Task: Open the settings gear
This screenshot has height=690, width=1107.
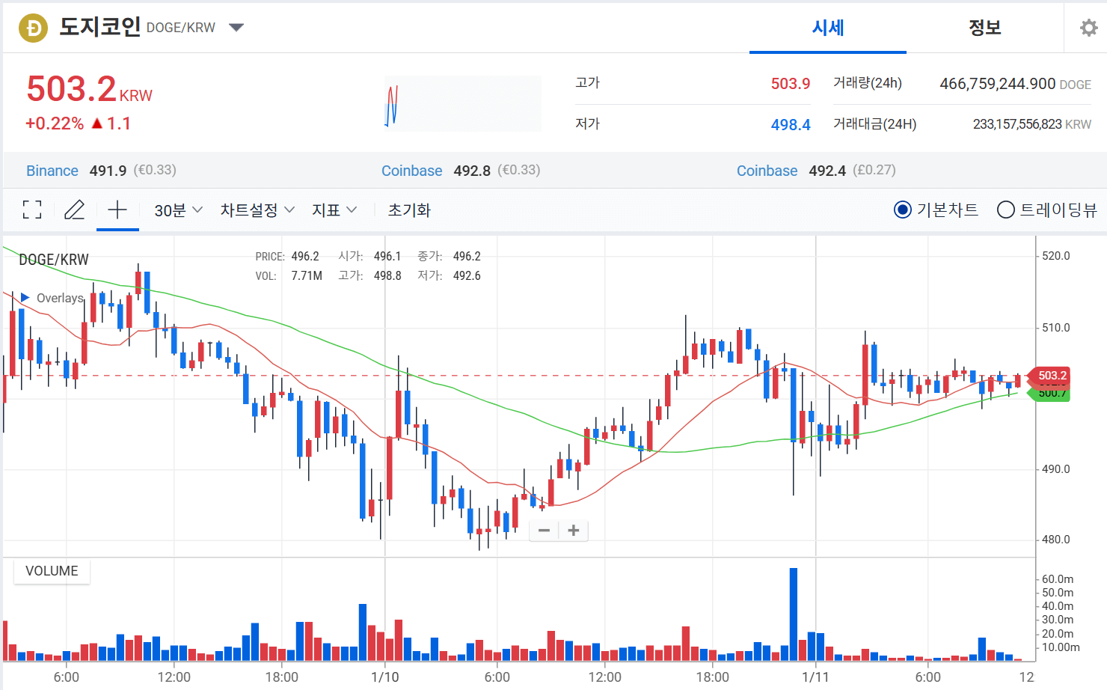Action: (1089, 27)
